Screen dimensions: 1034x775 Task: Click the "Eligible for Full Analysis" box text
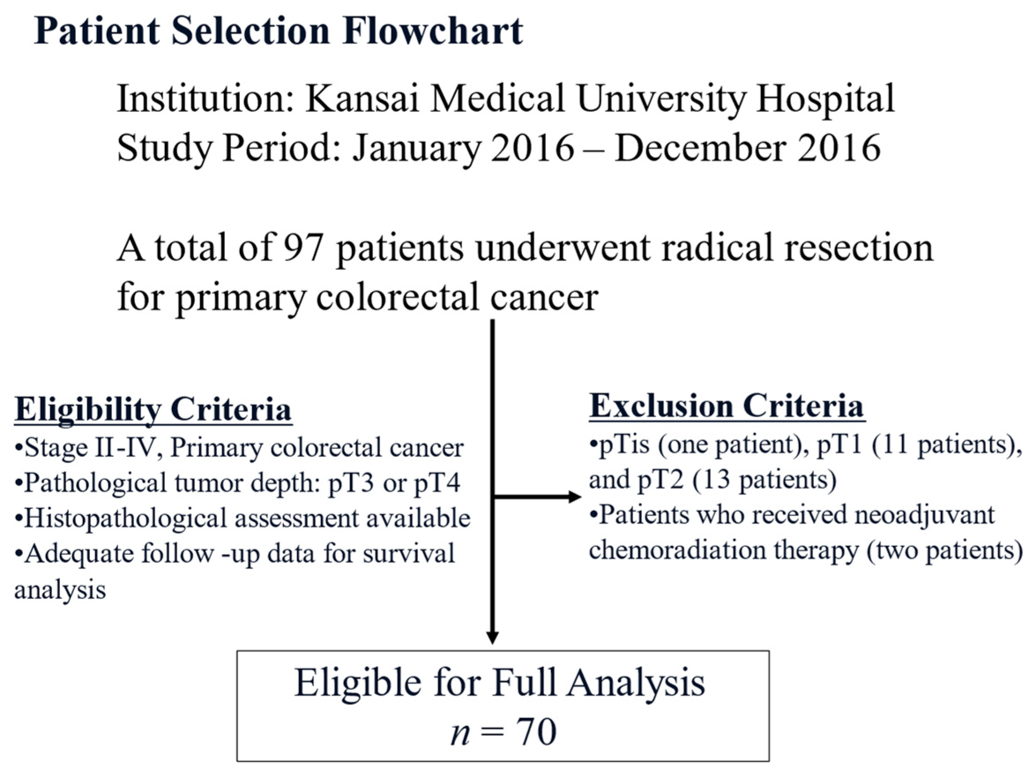pyautogui.click(x=499, y=683)
